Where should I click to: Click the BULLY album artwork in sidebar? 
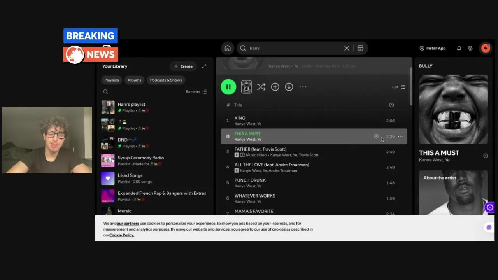[x=453, y=109]
